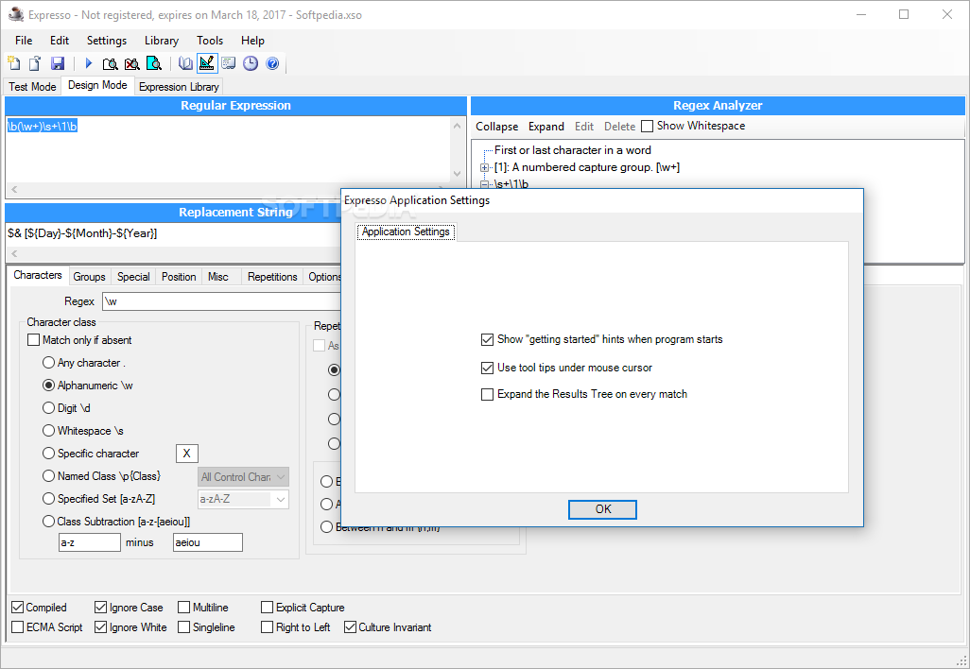Click the red X binoculars icon

click(131, 63)
